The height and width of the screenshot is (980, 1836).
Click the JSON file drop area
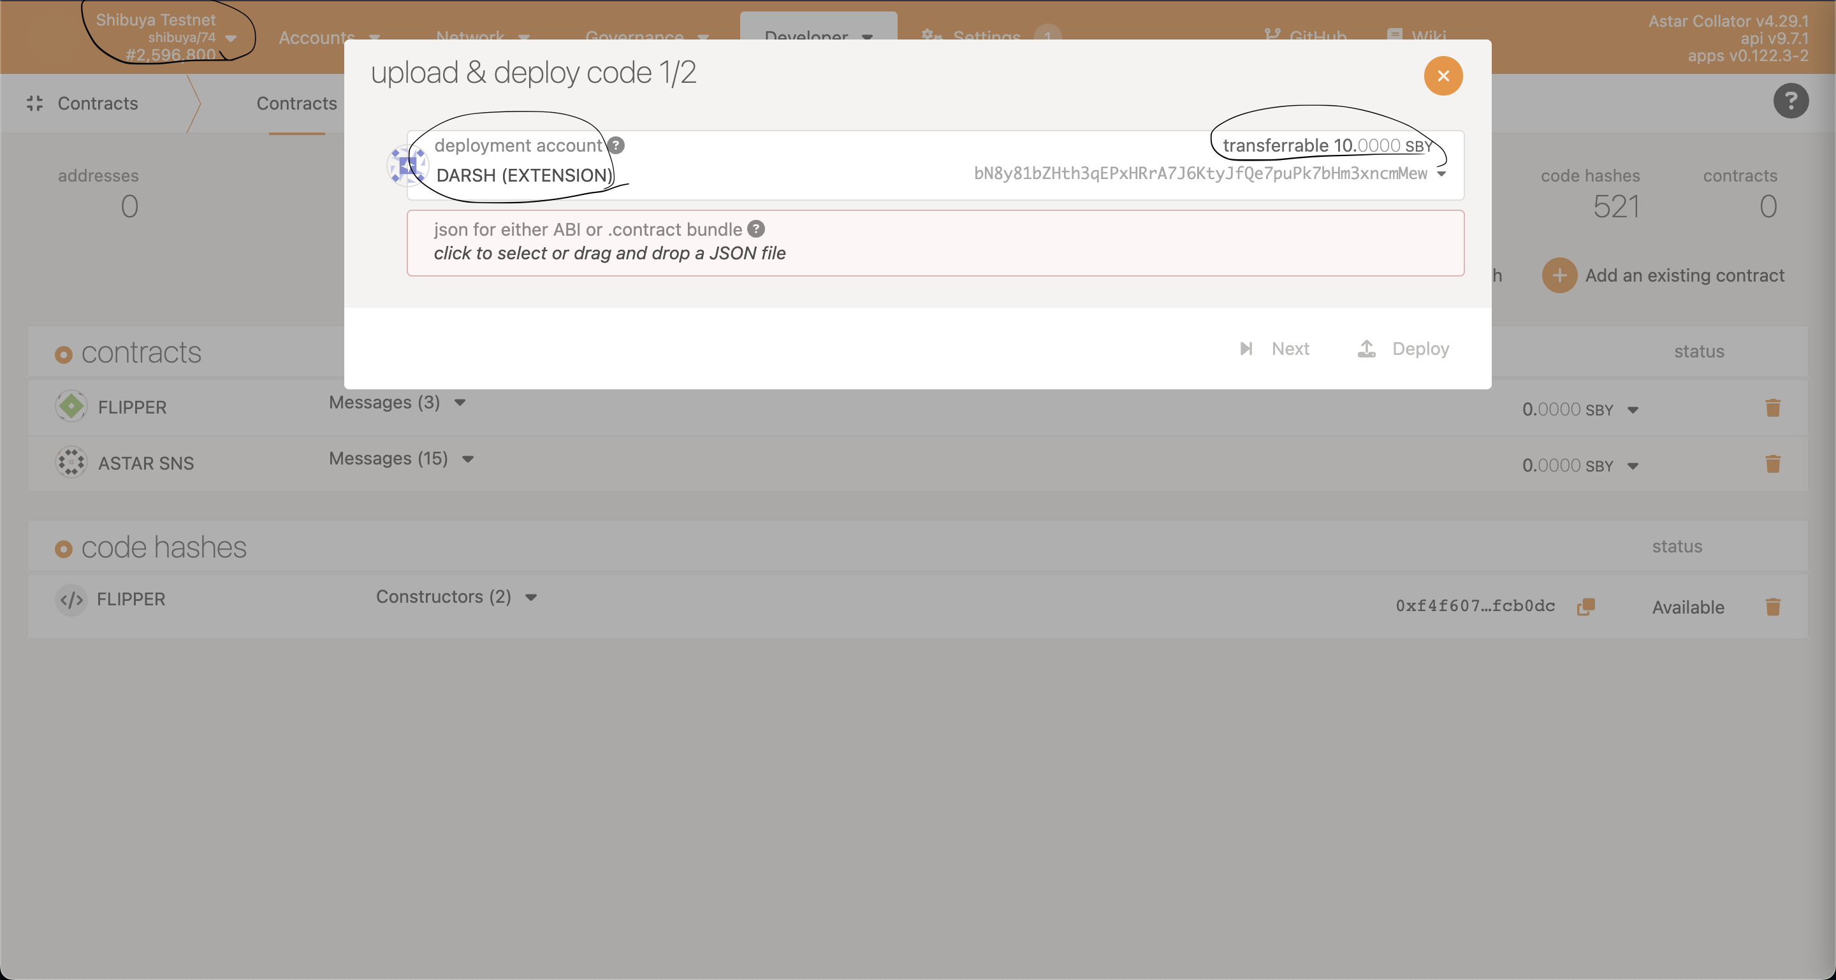coord(935,243)
